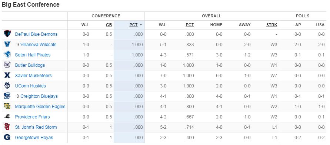Click the Georgetown Hoyas G logo
This screenshot has height=145, width=330.
pos(7,138)
